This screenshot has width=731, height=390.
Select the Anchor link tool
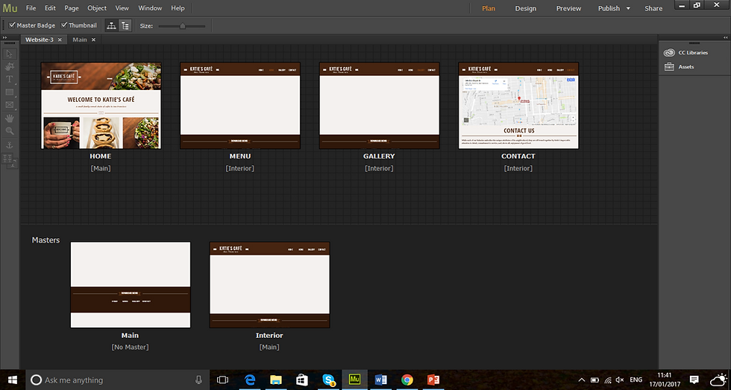click(9, 145)
